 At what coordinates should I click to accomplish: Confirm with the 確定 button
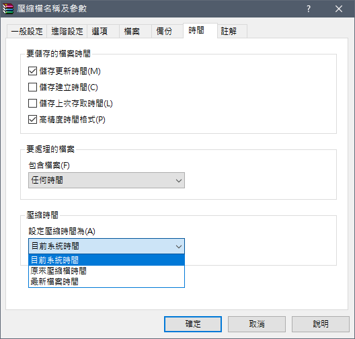(193, 324)
